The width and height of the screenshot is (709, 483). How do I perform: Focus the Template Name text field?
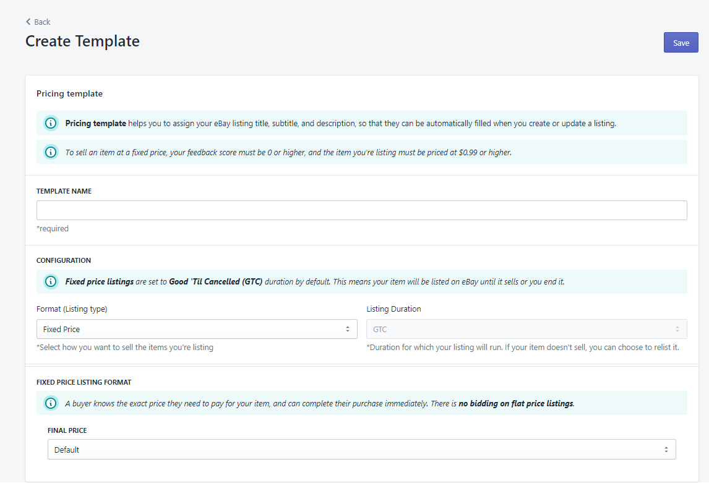point(361,210)
